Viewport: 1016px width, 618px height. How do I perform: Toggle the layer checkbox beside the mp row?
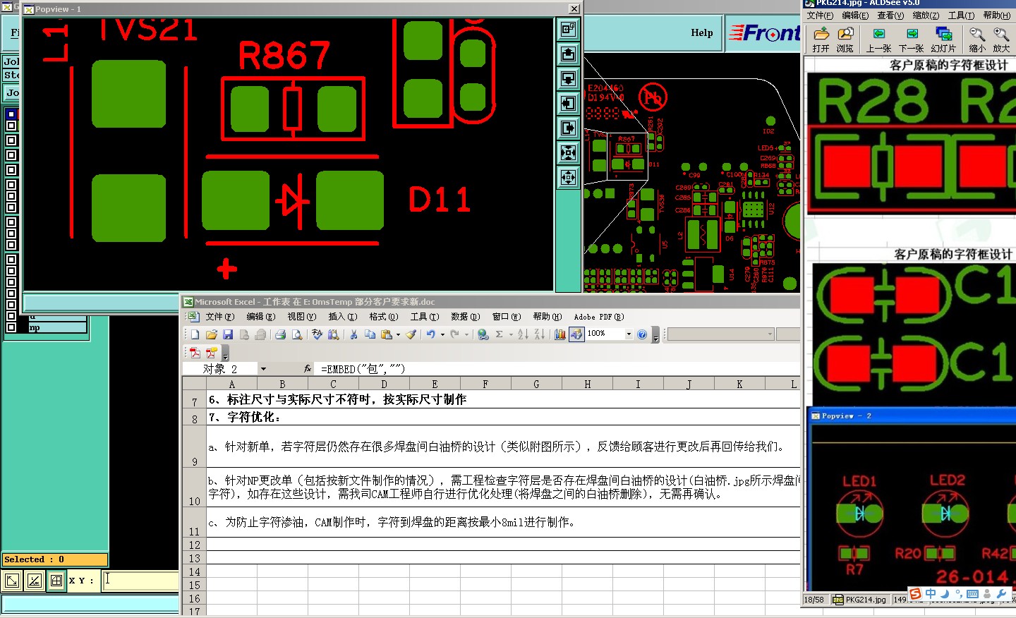click(11, 327)
